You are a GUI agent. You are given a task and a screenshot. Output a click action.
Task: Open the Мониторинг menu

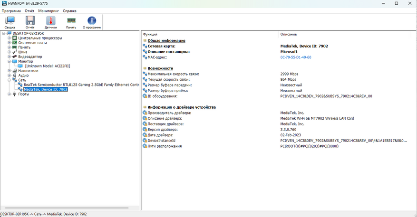48,11
